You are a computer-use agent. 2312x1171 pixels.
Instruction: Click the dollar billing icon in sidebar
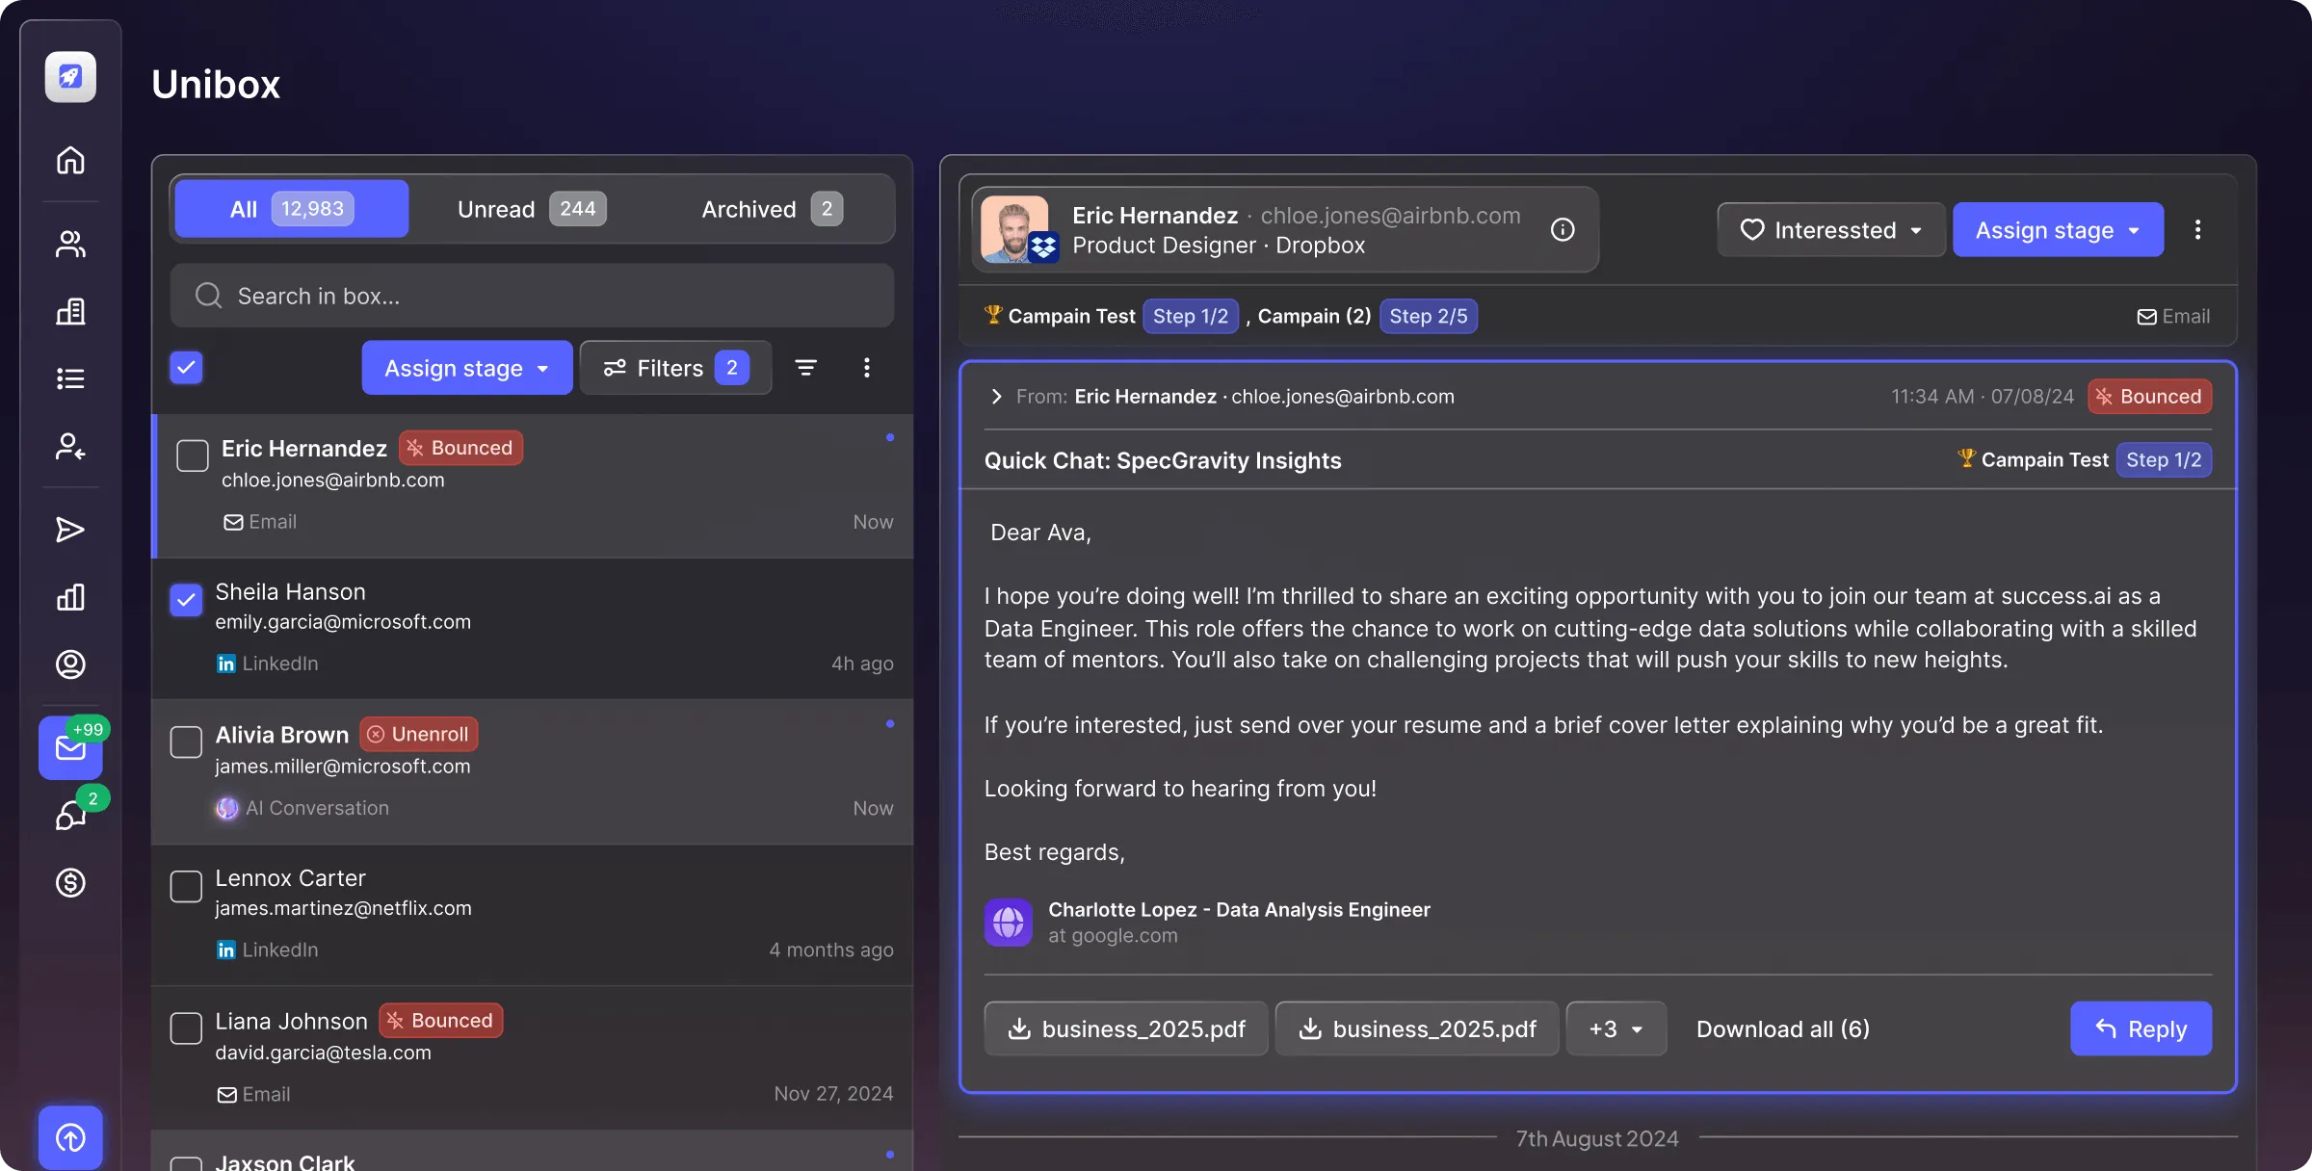70,882
